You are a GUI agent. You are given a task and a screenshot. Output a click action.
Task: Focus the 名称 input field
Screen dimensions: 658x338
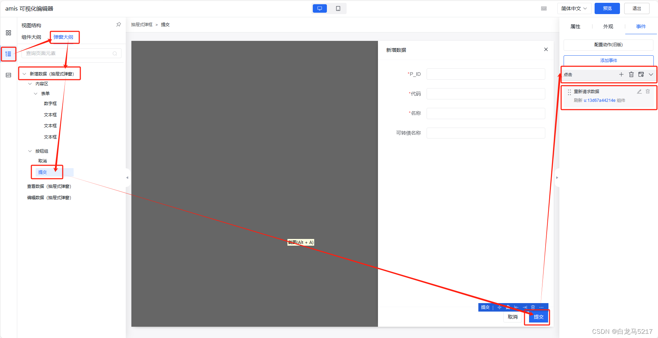click(x=486, y=113)
